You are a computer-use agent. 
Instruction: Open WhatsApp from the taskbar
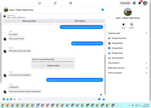pyautogui.click(x=38, y=105)
